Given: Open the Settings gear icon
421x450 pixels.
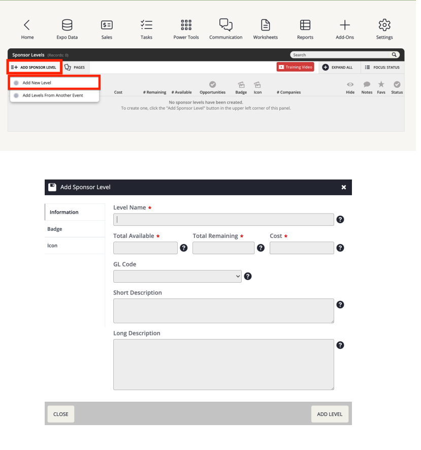Looking at the screenshot, I should (384, 25).
